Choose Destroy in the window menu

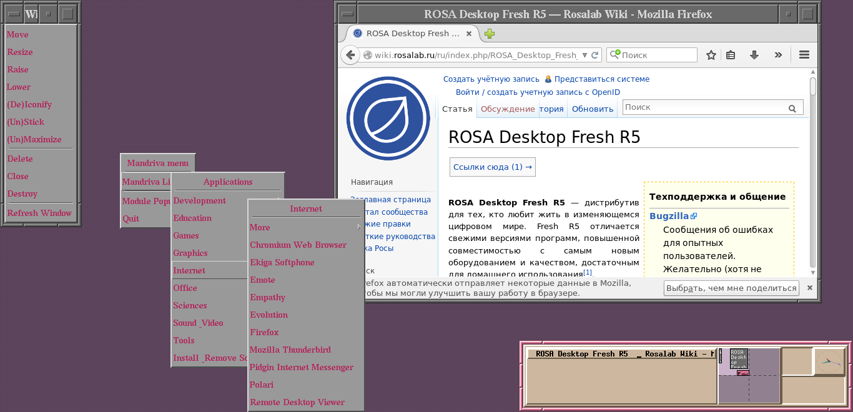[40, 194]
